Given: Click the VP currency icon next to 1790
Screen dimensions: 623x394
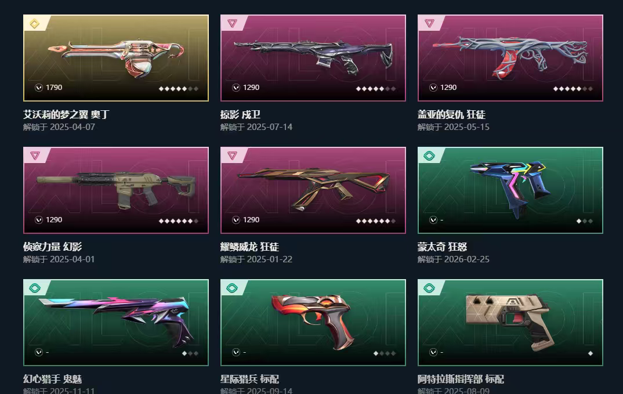Looking at the screenshot, I should tap(38, 88).
